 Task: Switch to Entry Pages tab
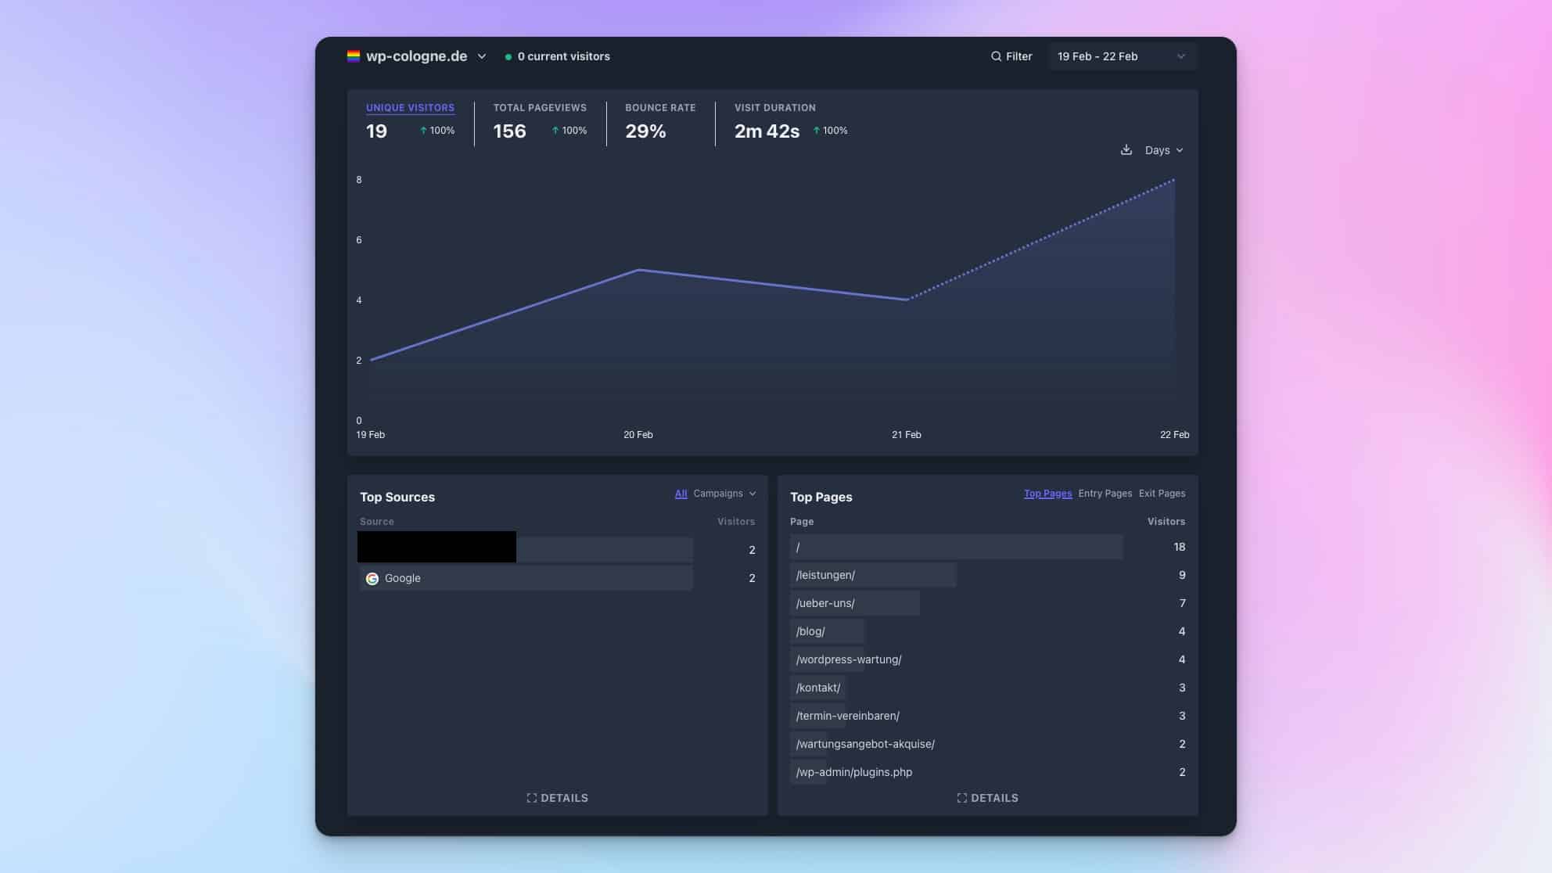pos(1105,494)
